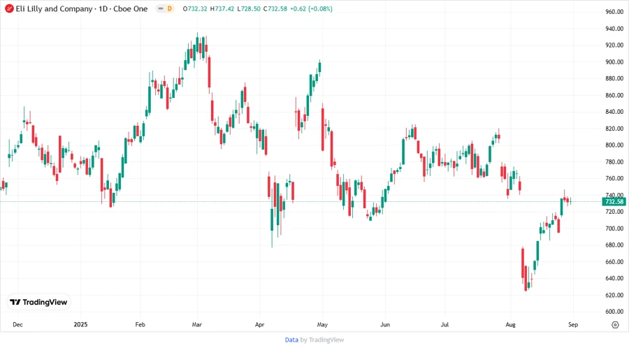
Task: Click the 900.00 price axis label
Action: coord(614,62)
